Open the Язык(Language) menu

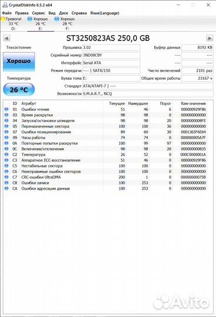(104, 13)
